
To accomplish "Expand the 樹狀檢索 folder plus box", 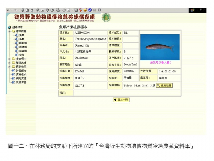I will click(9, 67).
